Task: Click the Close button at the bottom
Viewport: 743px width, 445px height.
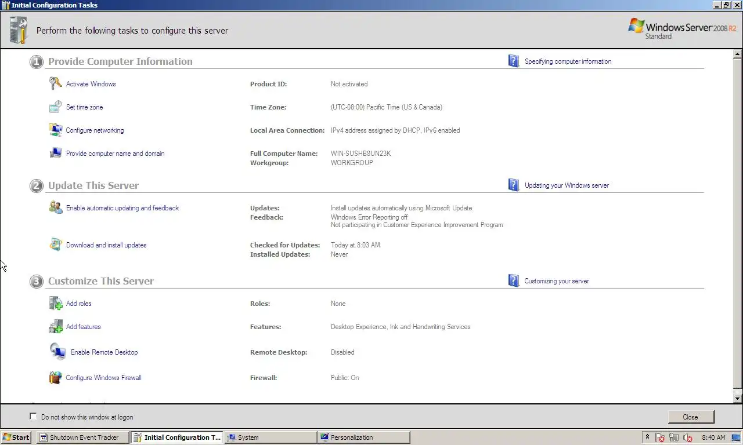Action: pos(691,417)
